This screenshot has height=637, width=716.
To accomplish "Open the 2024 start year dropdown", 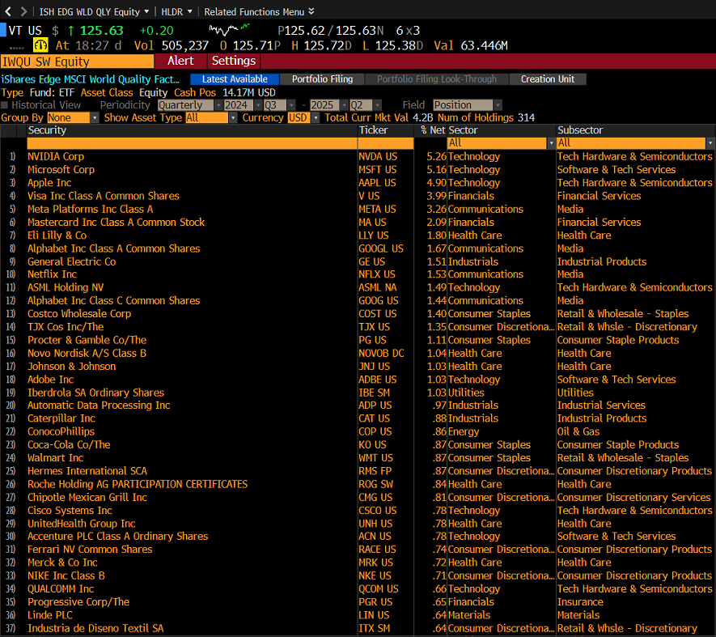I will pos(243,105).
